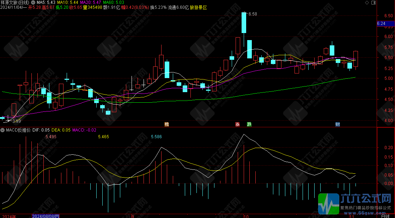Click the 6.58 high-price candlestick label
This screenshot has width=395, height=218.
pos(253,14)
